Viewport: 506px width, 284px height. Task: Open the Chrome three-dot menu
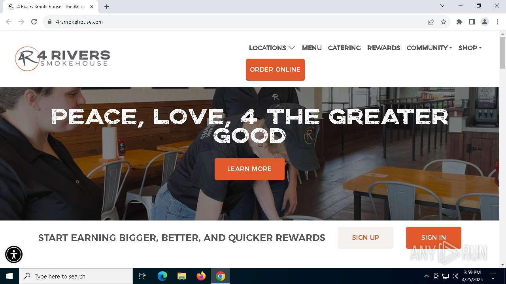tap(497, 22)
